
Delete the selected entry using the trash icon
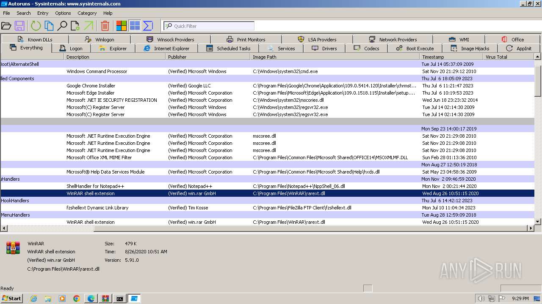click(x=105, y=26)
